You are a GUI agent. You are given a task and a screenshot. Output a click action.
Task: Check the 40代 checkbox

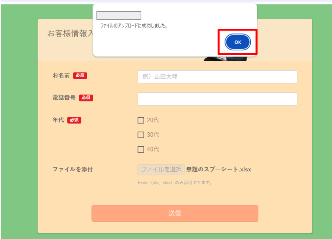pos(141,149)
